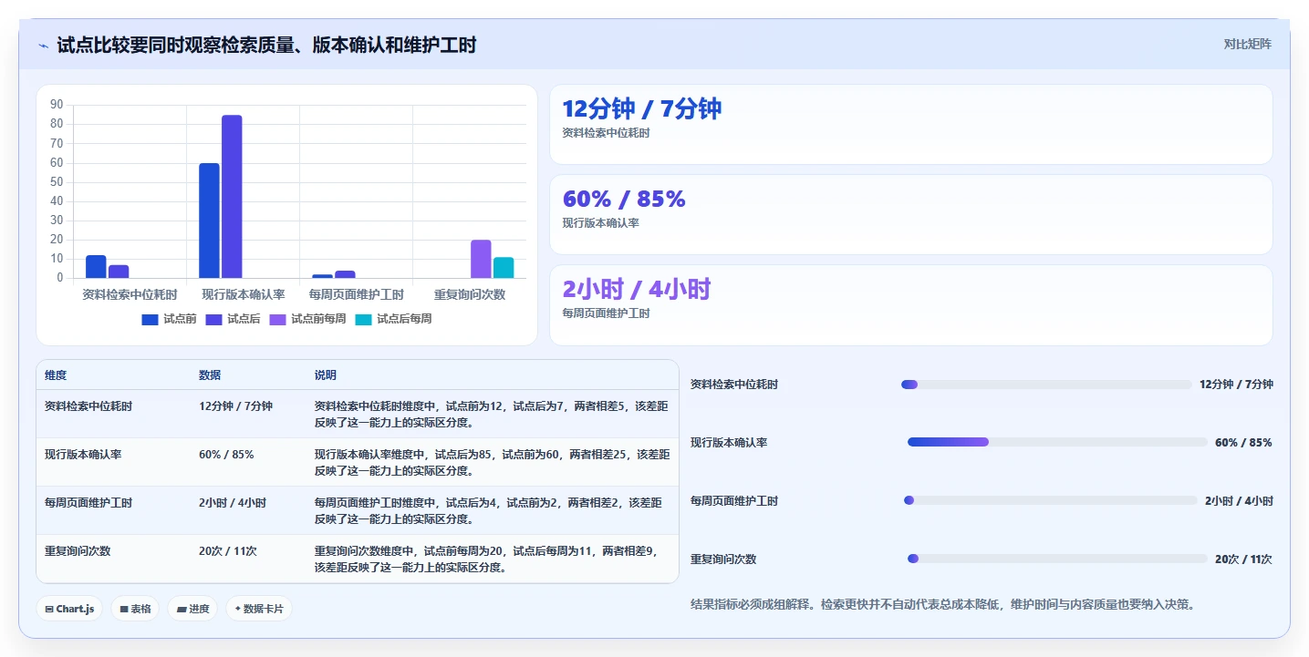This screenshot has width=1309, height=657.
Task: Click the 现行版本确认率 caption in the second card
Action: coord(601,222)
